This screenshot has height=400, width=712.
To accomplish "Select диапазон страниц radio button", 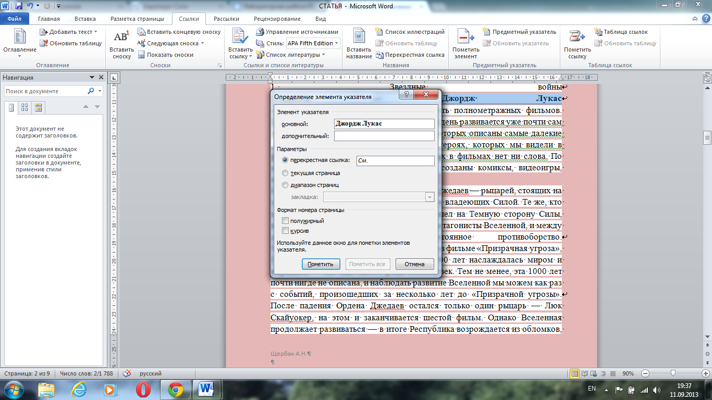I will tap(285, 185).
